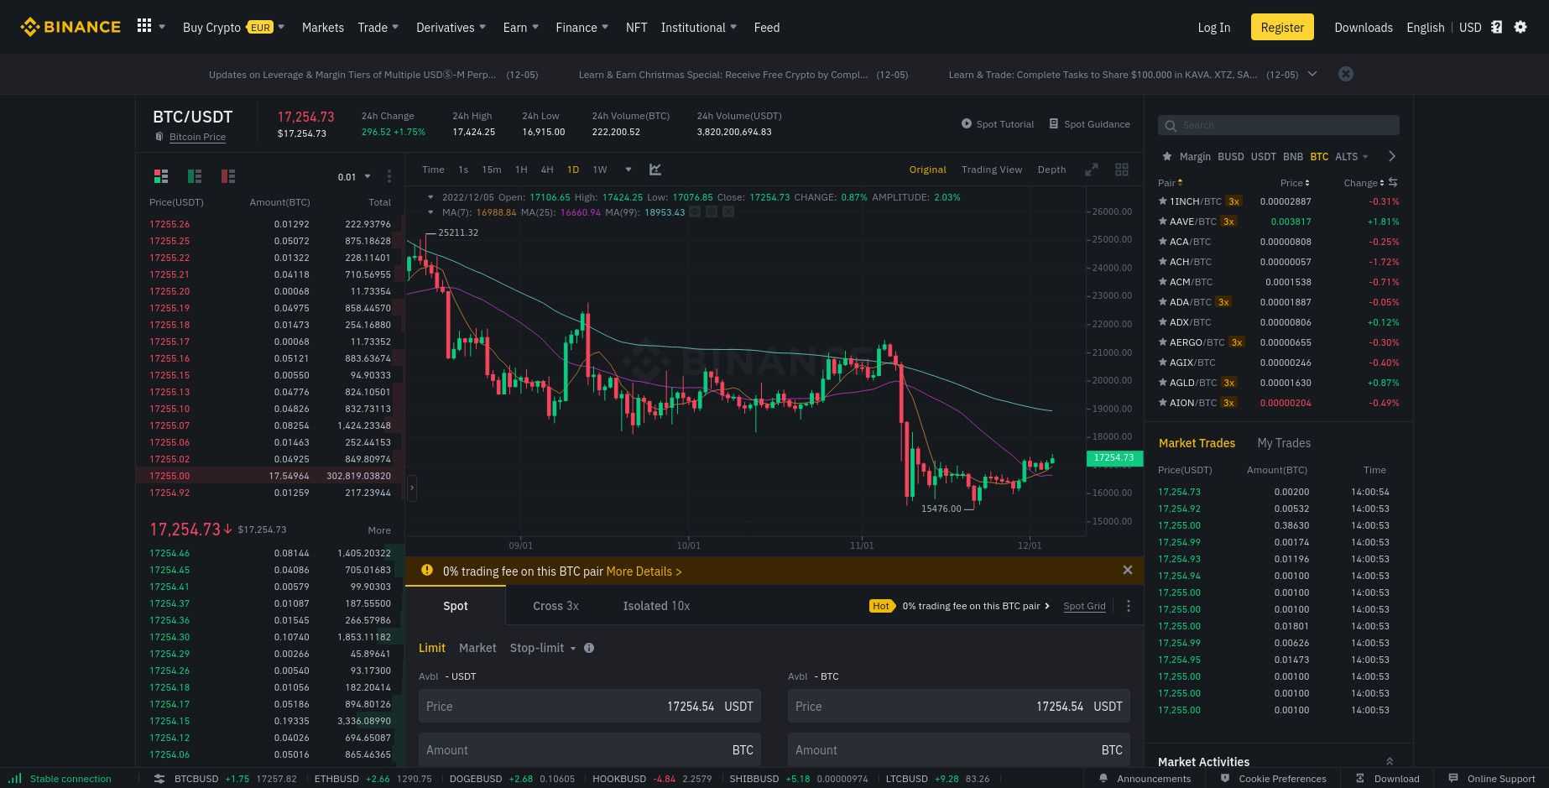Screen dimensions: 1549x788
Task: Open the Derivatives menu dropdown
Action: (x=451, y=27)
